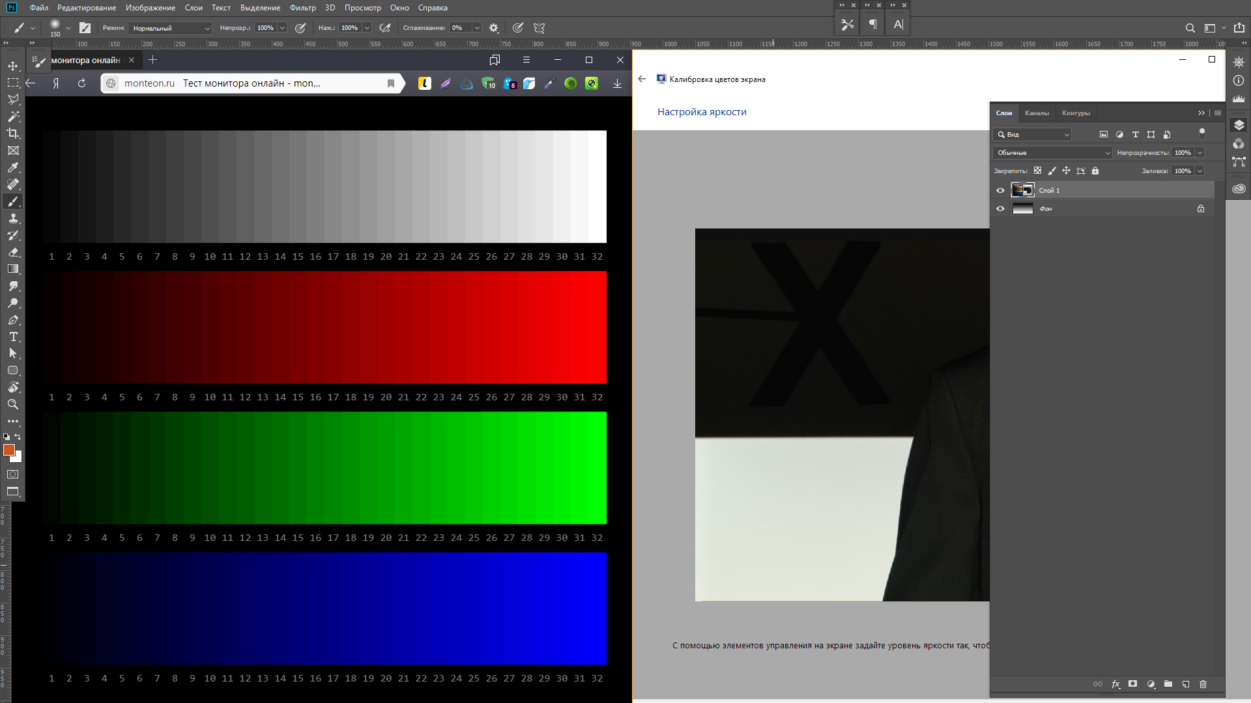Select the Eyedropper tool
The image size is (1251, 703).
(x=13, y=167)
